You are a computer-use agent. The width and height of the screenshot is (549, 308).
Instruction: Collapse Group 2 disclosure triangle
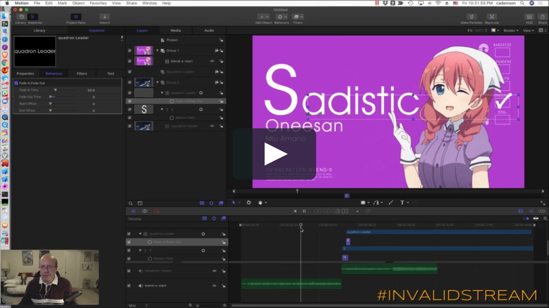(157, 82)
